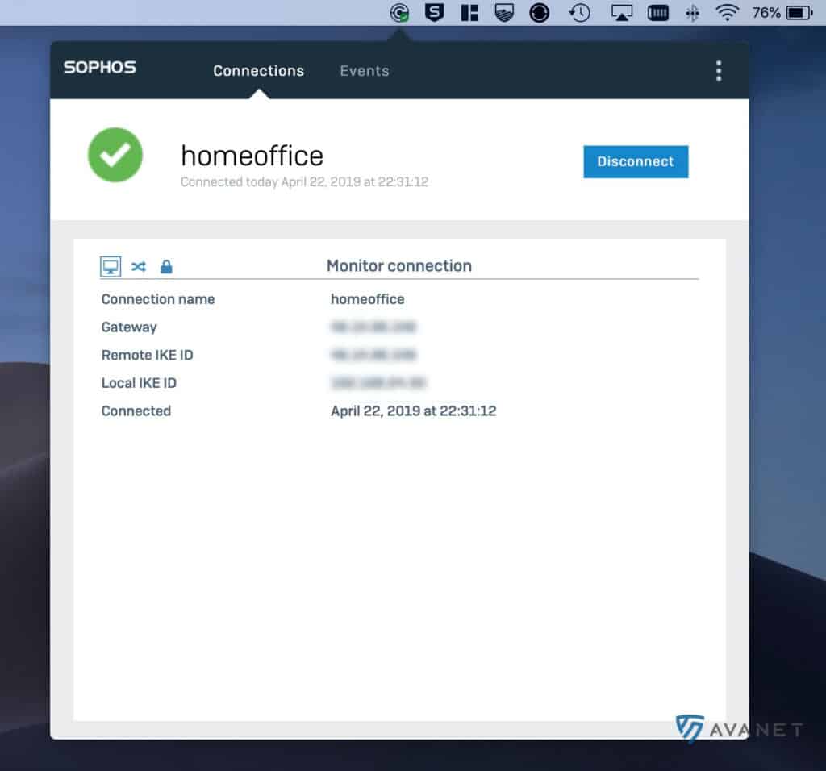Open the dark circular app icon in menu bar
This screenshot has width=826, height=771.
point(539,12)
